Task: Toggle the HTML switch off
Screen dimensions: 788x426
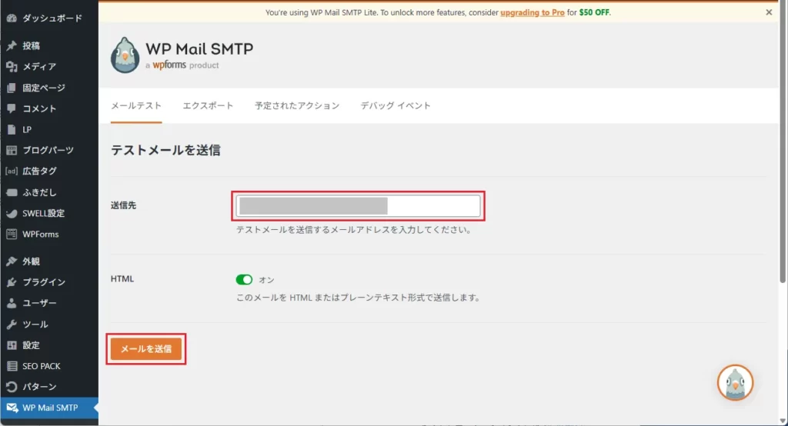Action: (x=244, y=280)
